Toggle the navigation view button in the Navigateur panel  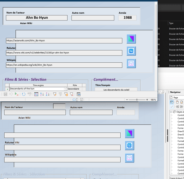tap(171, 102)
